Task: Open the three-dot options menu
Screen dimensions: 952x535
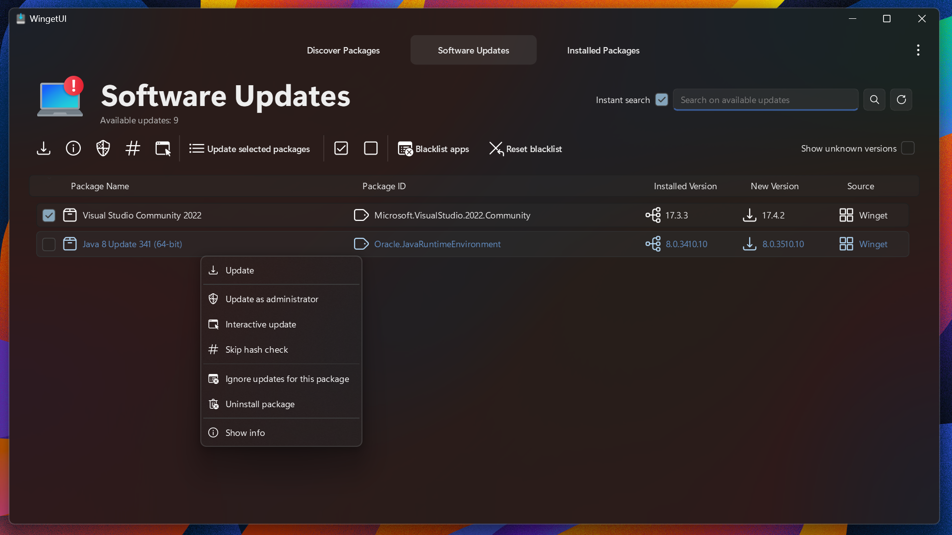Action: (x=918, y=50)
